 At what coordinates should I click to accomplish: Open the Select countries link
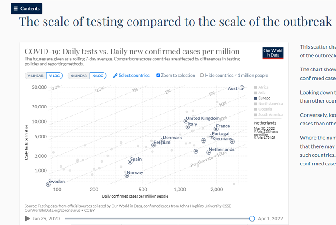pos(134,76)
